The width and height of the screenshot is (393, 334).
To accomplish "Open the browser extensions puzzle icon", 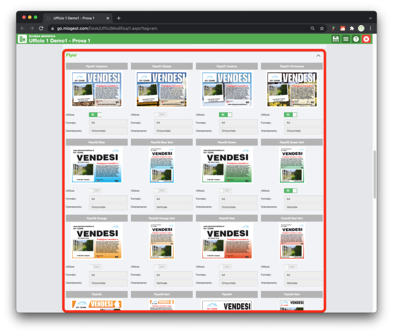I will pos(352,28).
